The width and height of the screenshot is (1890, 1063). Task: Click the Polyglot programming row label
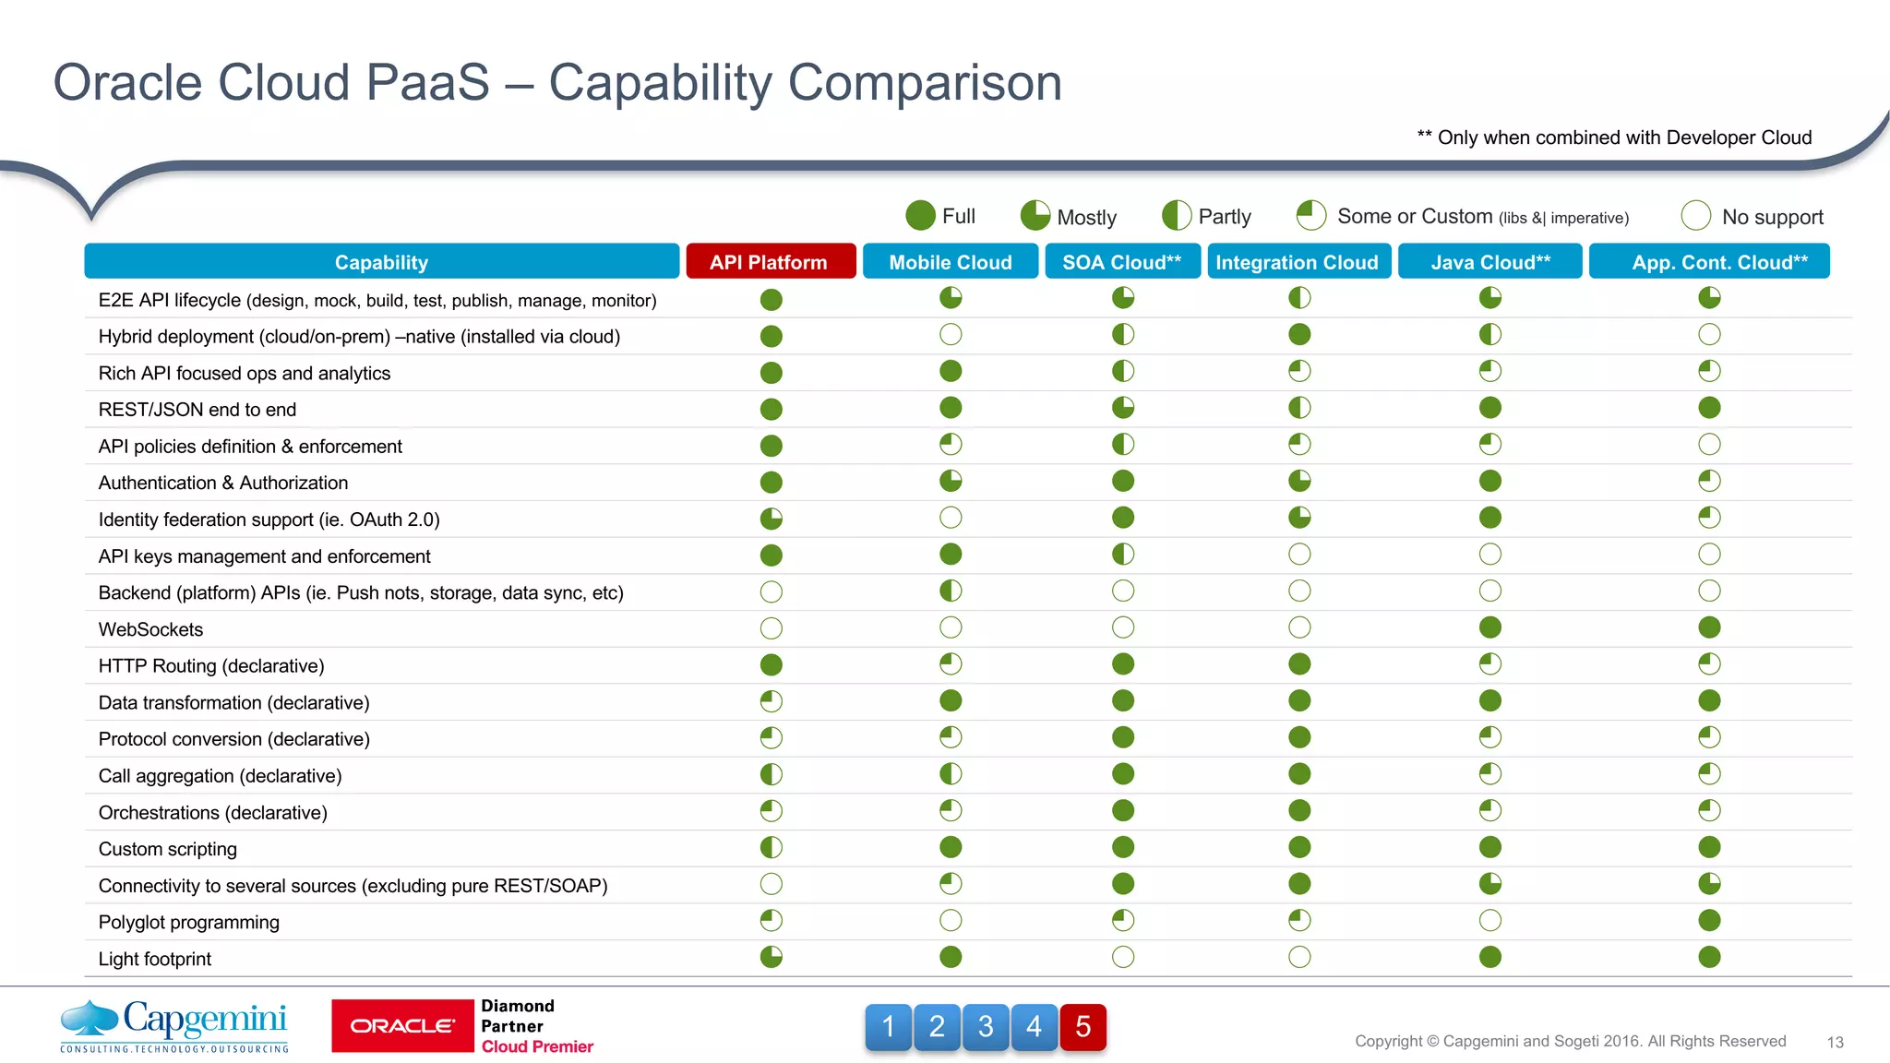coord(189,922)
